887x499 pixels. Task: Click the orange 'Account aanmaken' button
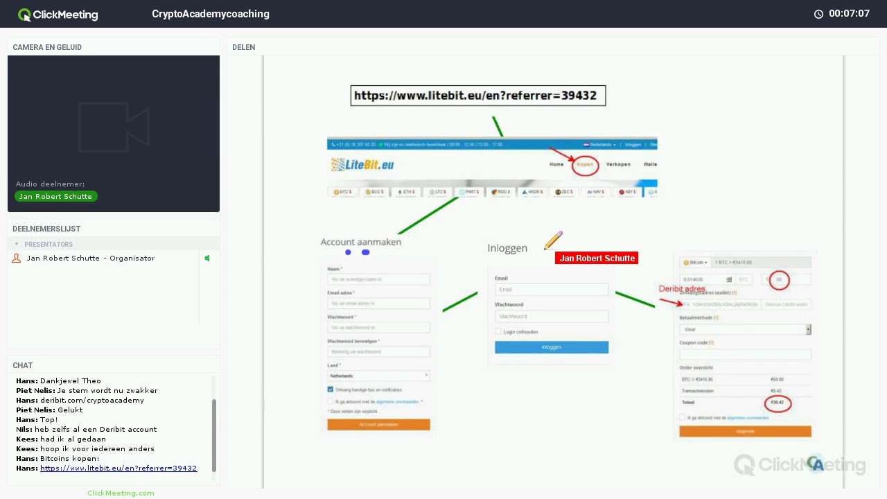(x=379, y=425)
